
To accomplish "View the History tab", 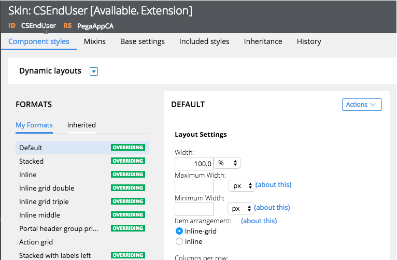I will pos(309,41).
